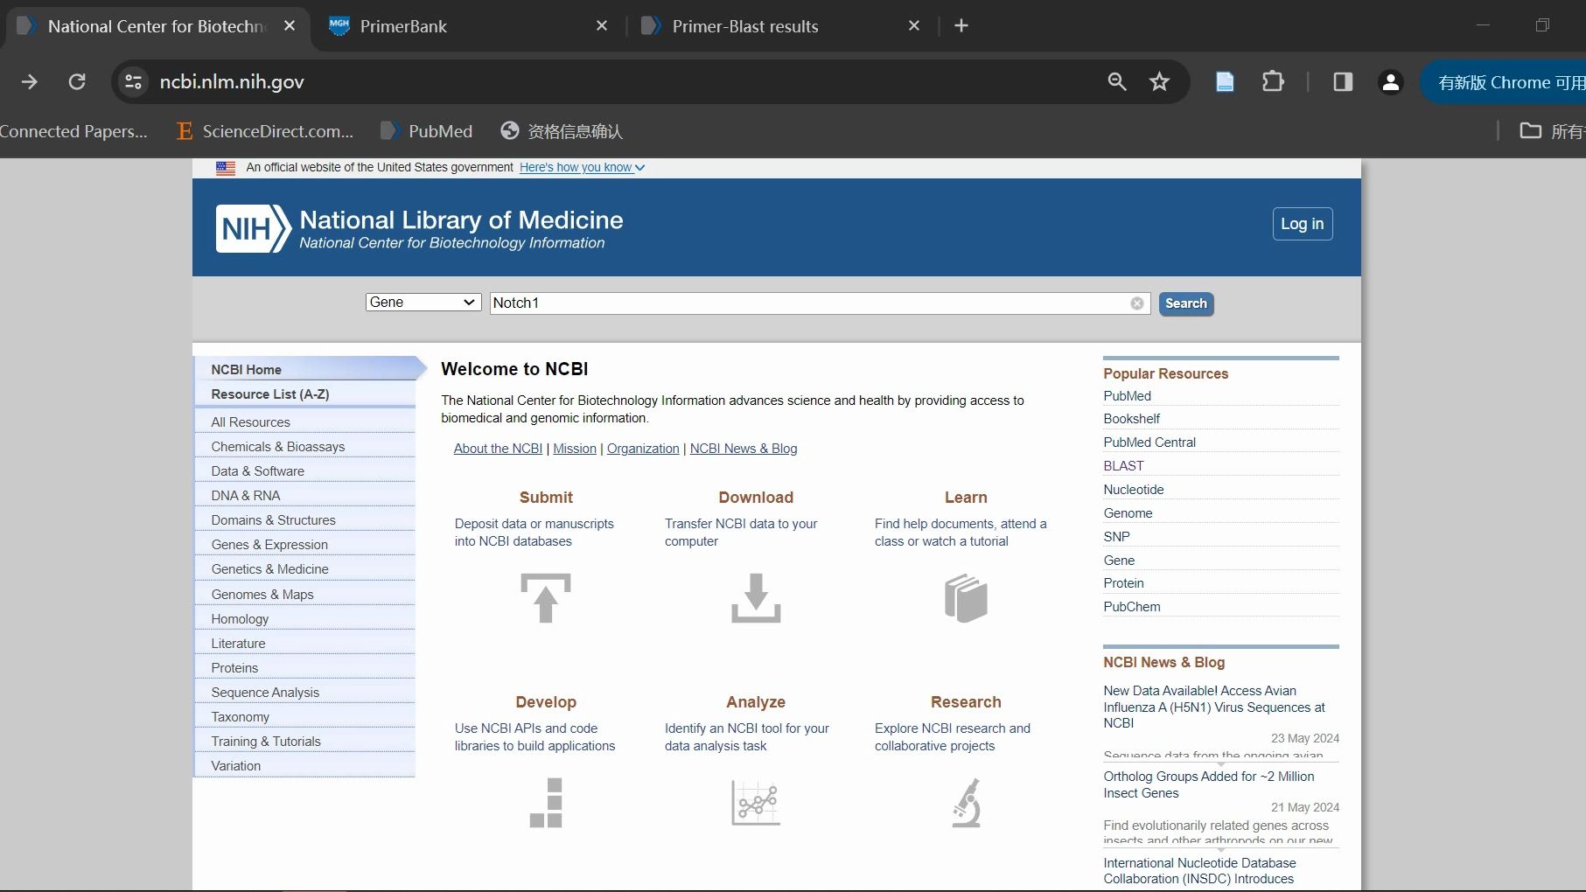
Task: Clear the search box with the X icon
Action: [1137, 303]
